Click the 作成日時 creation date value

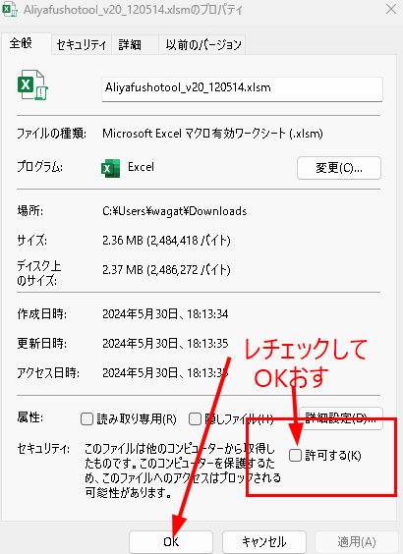coord(165,313)
